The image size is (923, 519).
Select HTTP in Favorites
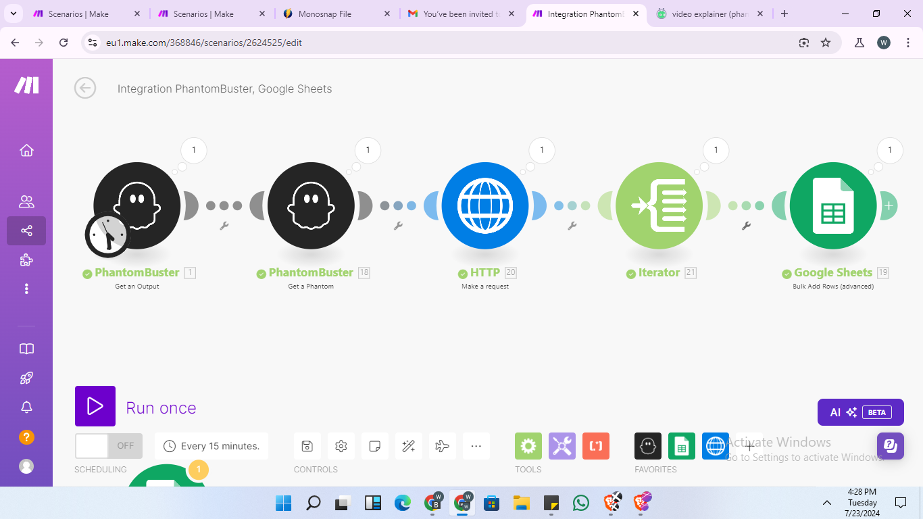click(x=716, y=446)
